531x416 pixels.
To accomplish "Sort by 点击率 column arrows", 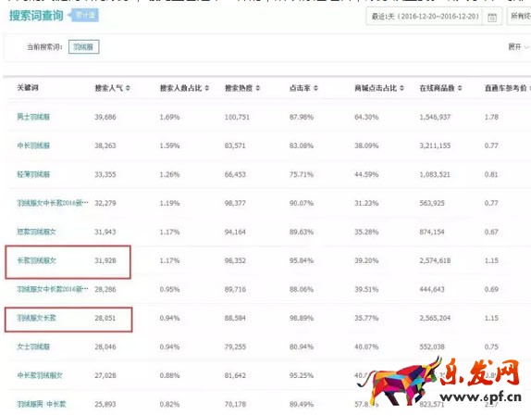I will click(315, 88).
